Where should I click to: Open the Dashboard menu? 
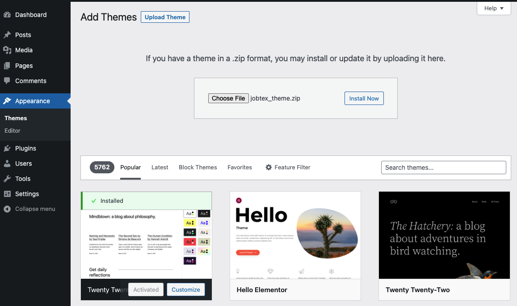35,15
